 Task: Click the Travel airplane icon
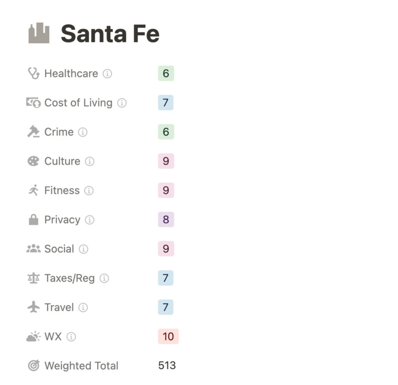33,307
